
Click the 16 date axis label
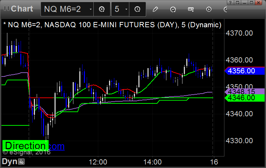tap(214, 162)
